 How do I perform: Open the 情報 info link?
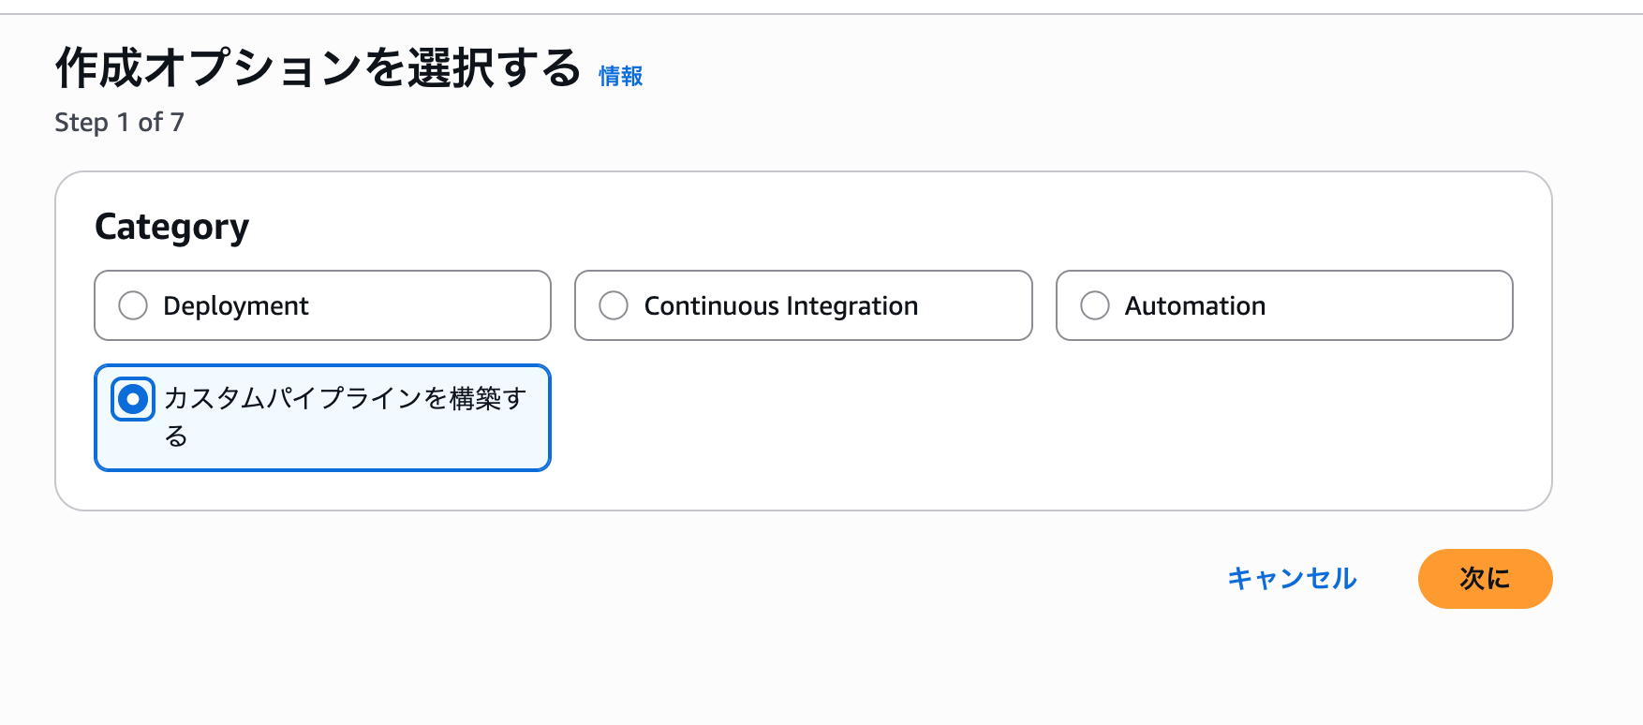620,76
